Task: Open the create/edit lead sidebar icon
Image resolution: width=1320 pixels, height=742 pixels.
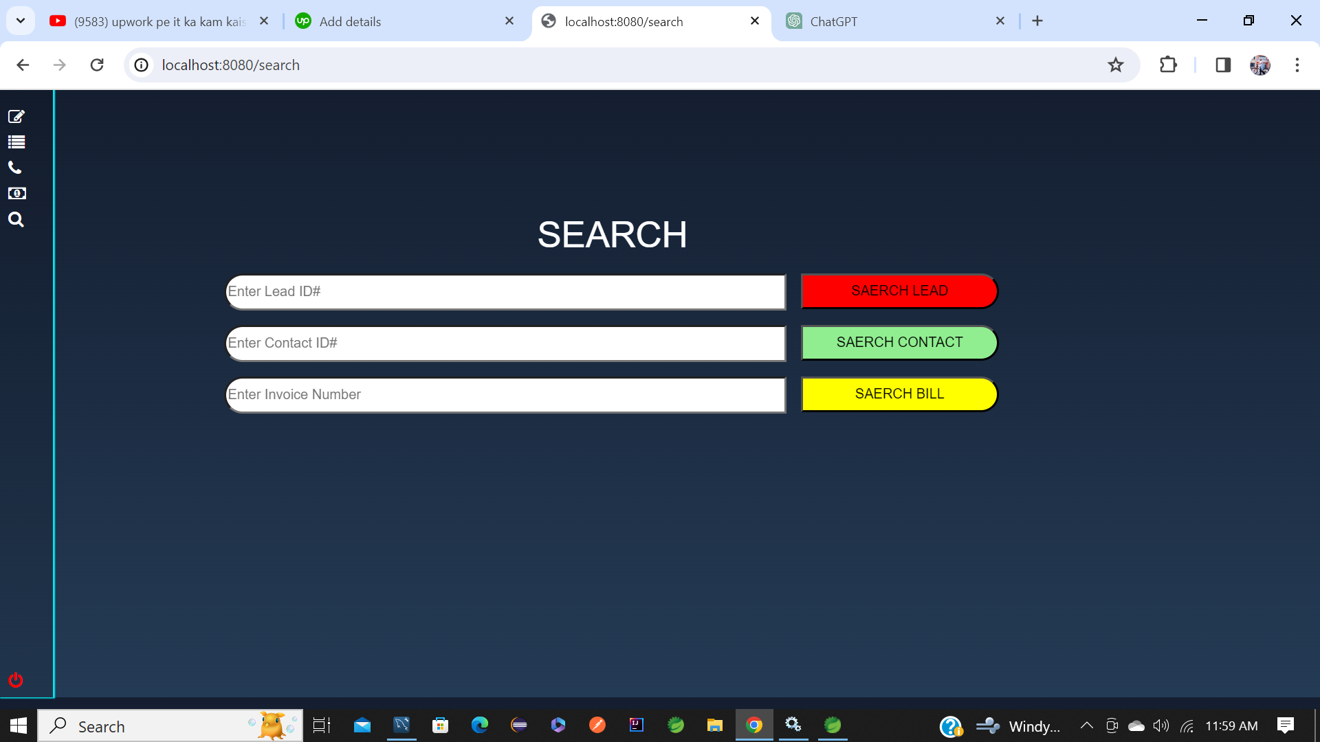Action: click(16, 116)
